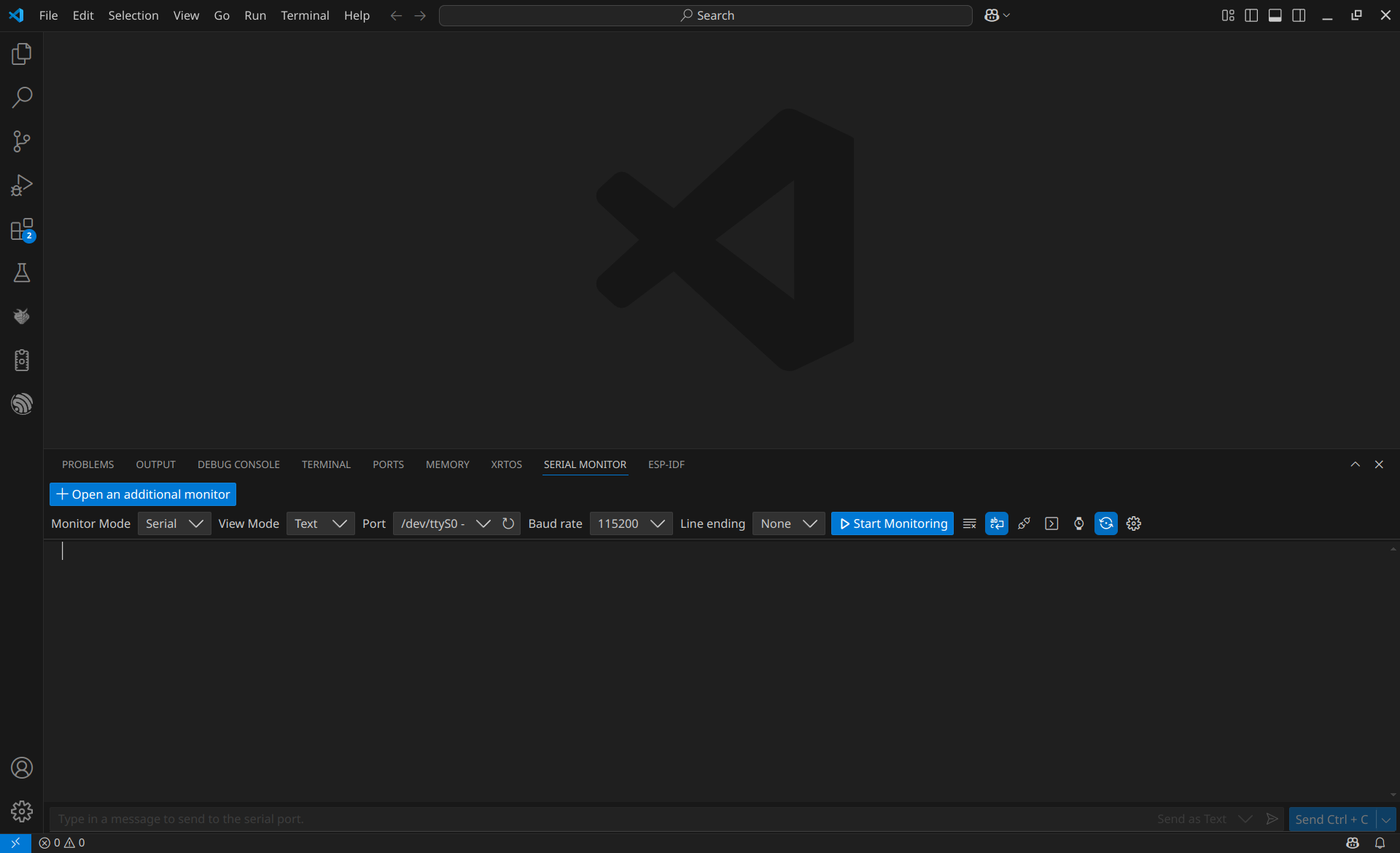Open the Search view in activity bar

pos(22,98)
